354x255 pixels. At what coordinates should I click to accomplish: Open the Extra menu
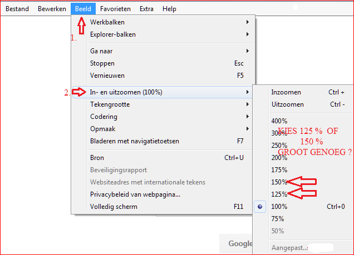point(147,9)
